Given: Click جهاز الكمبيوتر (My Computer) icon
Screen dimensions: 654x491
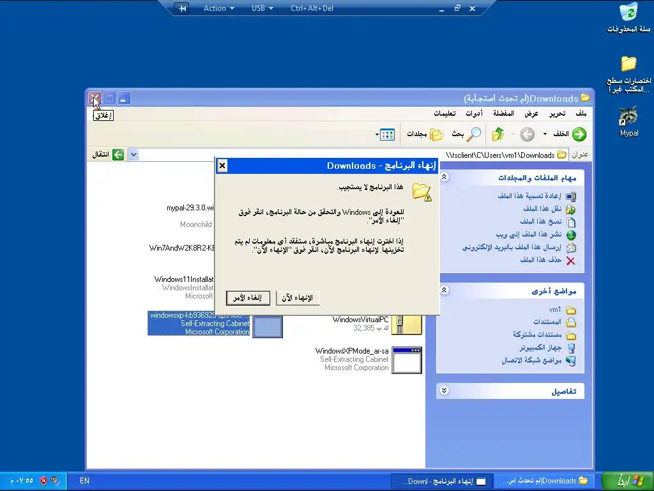Looking at the screenshot, I should (x=570, y=348).
